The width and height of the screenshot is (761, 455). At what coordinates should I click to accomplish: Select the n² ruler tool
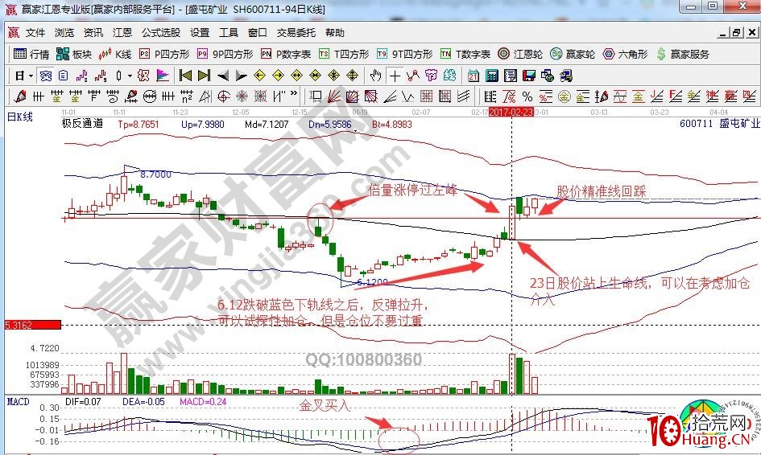click(186, 96)
